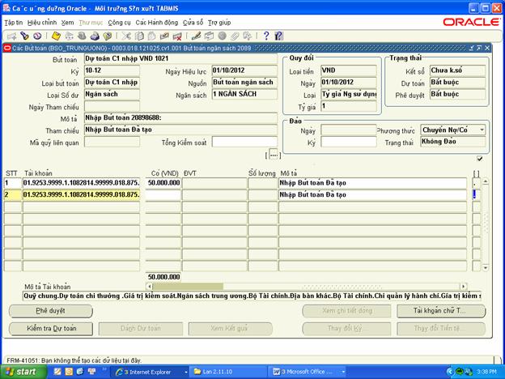Click the Internet Explorer quick launch icon
Viewport: 505px width, 379px height.
click(80, 372)
